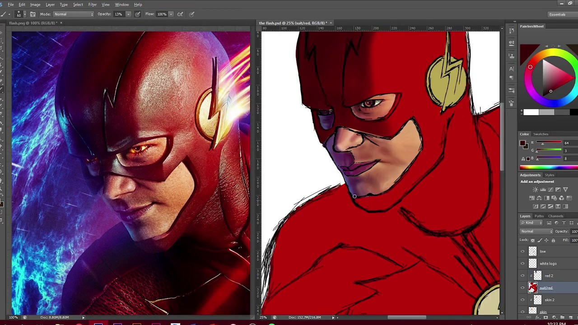This screenshot has height=325, width=578.
Task: Open the layer blend mode Normal dropdown
Action: (536, 231)
